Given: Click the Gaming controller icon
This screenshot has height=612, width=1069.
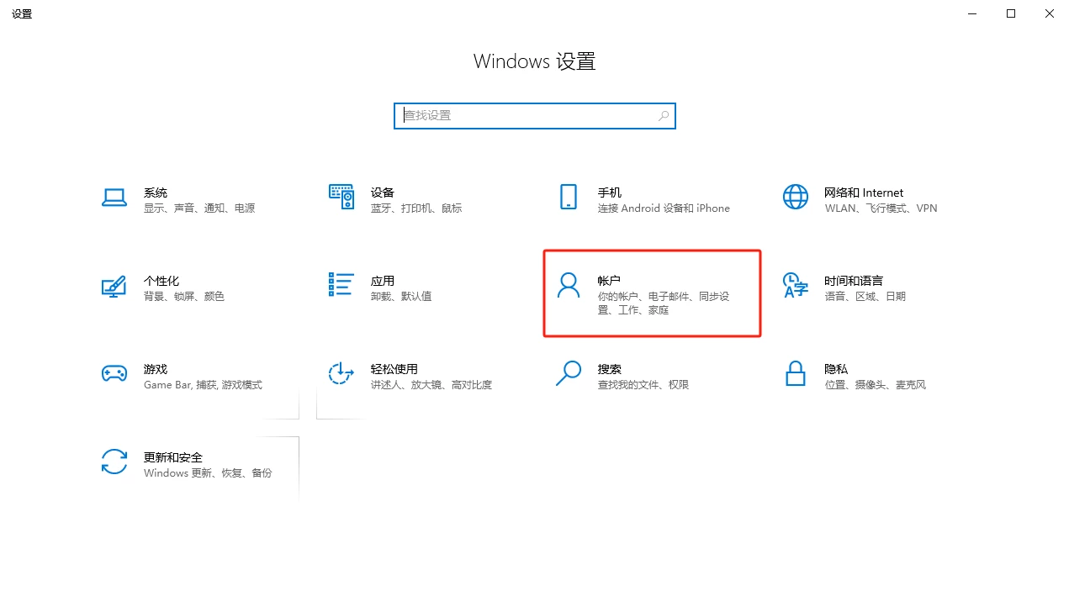Looking at the screenshot, I should pyautogui.click(x=114, y=373).
